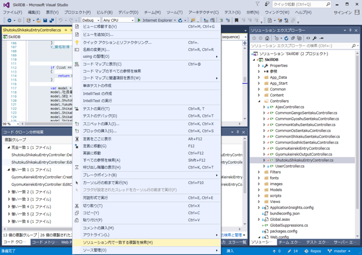
Task: Open properties via the wrench icon
Action: (314, 38)
